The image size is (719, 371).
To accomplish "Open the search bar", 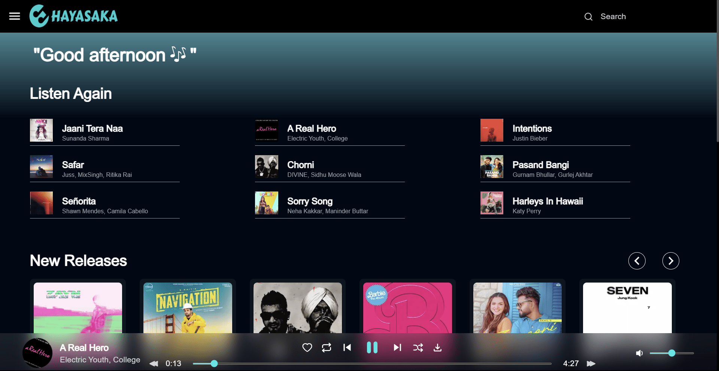I will click(588, 16).
